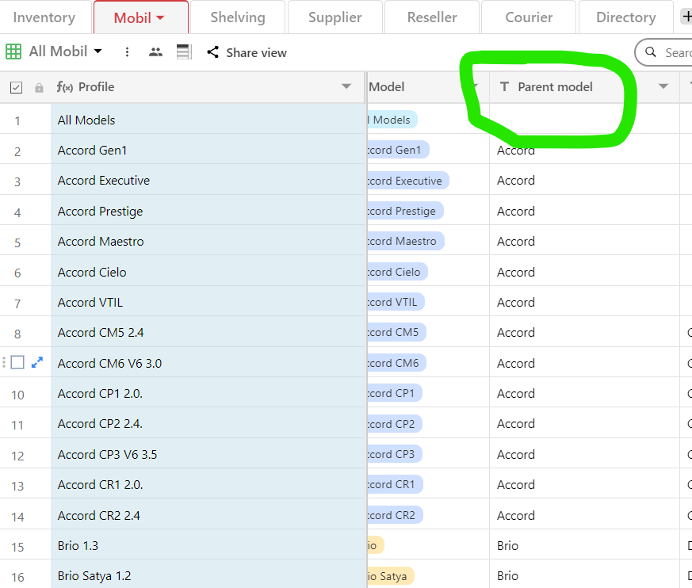Select the Accord CP2 2.4. profile cell
This screenshot has height=588, width=692.
pyautogui.click(x=208, y=423)
